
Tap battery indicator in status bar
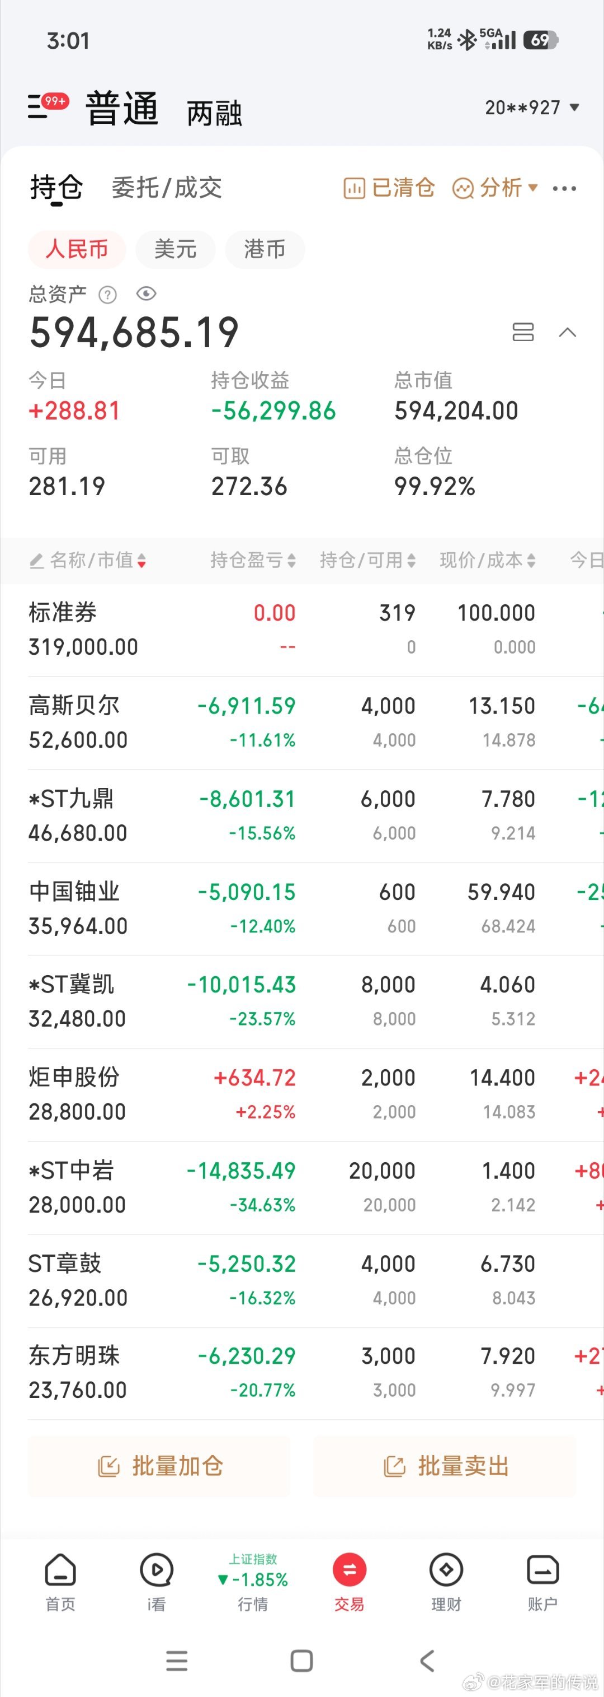541,40
